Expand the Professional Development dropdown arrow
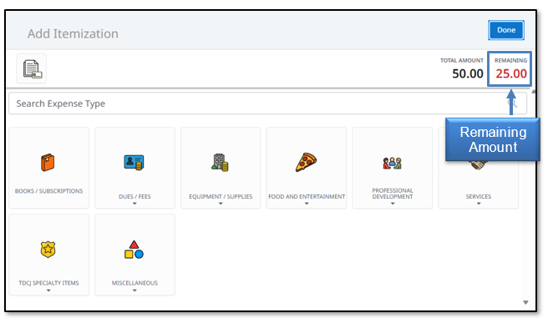 (393, 204)
